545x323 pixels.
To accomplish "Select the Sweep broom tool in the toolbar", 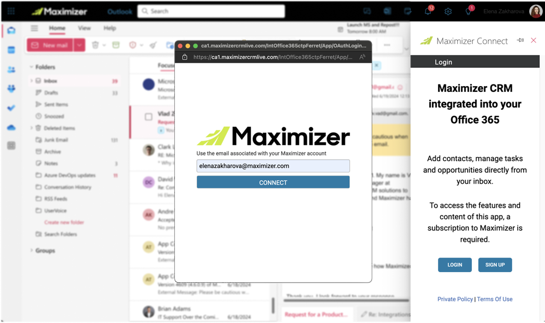I will (153, 46).
